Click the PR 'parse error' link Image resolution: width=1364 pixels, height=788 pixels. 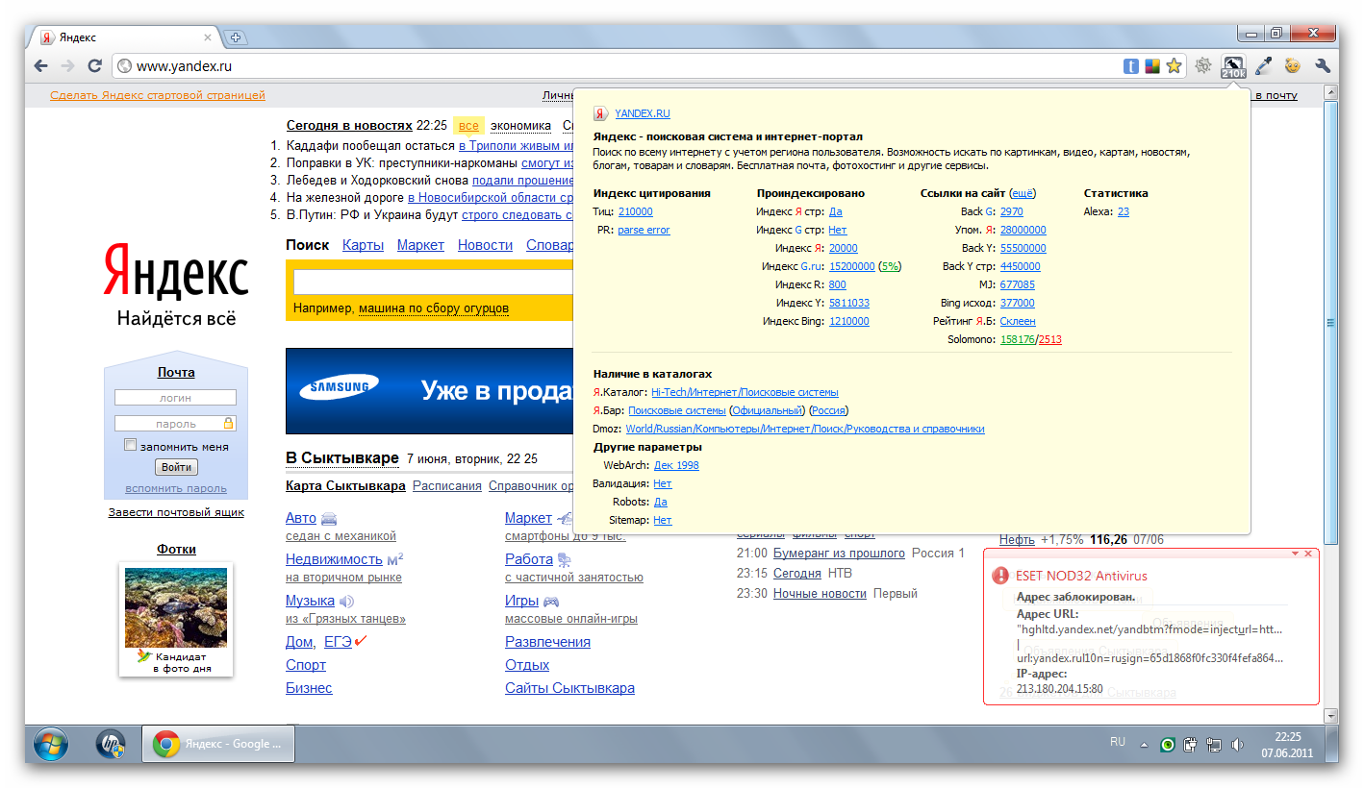point(644,230)
